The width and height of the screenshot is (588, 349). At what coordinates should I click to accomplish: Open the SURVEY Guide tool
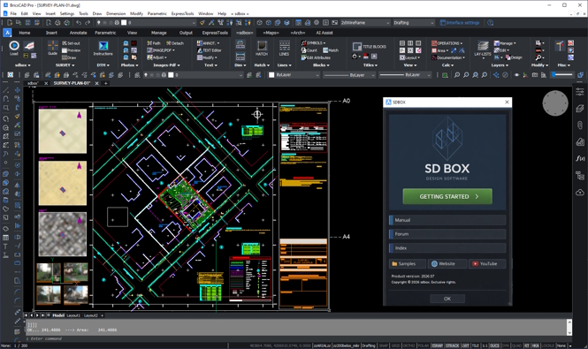(x=52, y=48)
